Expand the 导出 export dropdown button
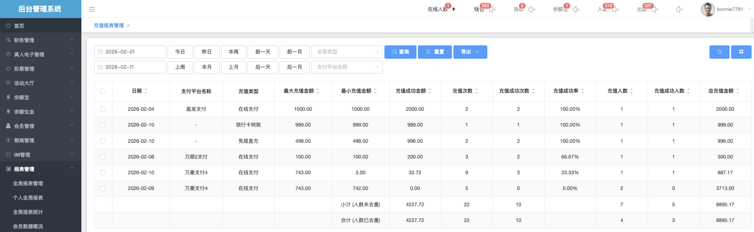The image size is (754, 232). tap(470, 52)
